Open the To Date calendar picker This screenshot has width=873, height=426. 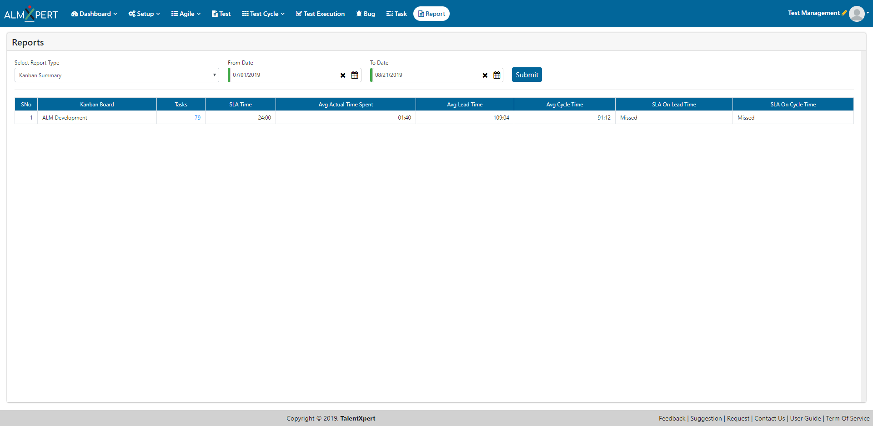[497, 75]
